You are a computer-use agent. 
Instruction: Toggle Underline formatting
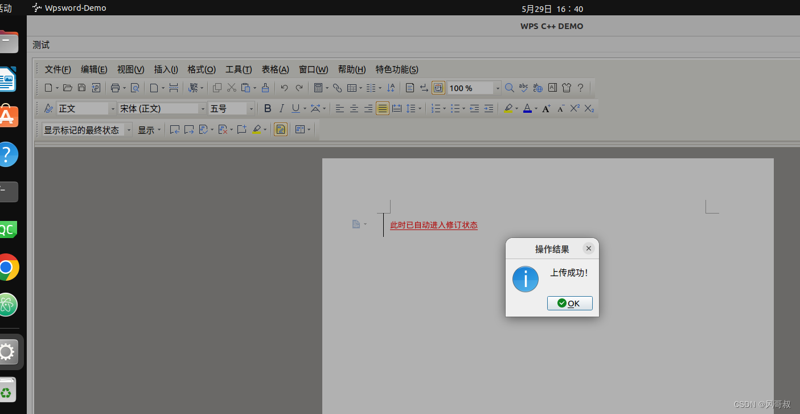coord(296,108)
